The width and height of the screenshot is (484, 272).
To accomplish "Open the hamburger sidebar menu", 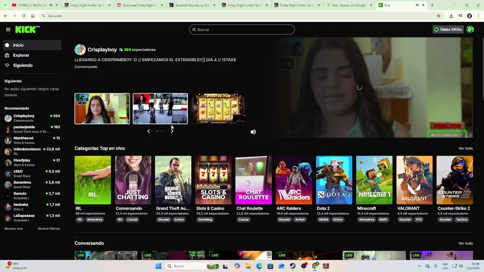I will click(8, 29).
